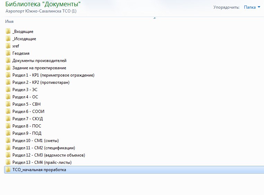Select the ТСО_начальная проработка folder name
The width and height of the screenshot is (264, 195).
(39, 170)
